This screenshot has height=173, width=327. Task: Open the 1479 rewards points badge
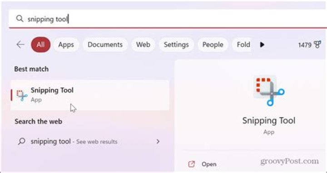click(x=309, y=44)
